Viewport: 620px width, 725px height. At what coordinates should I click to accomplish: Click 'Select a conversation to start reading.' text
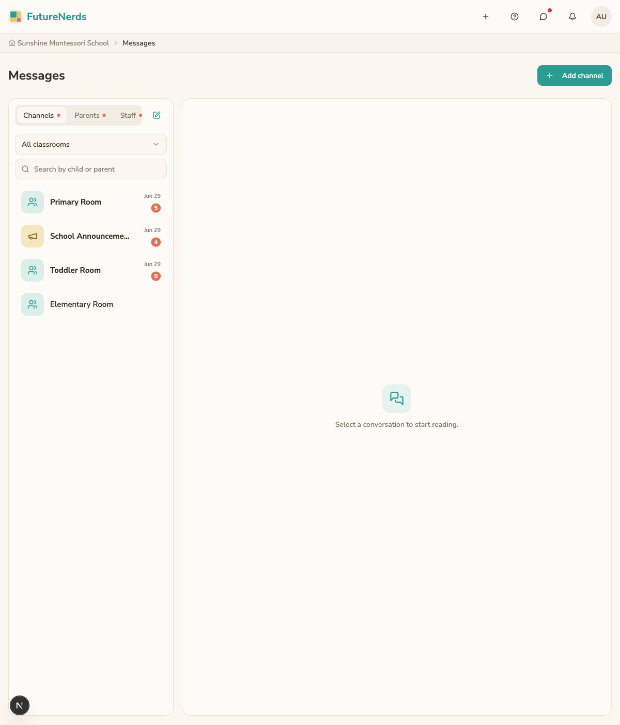[397, 424]
